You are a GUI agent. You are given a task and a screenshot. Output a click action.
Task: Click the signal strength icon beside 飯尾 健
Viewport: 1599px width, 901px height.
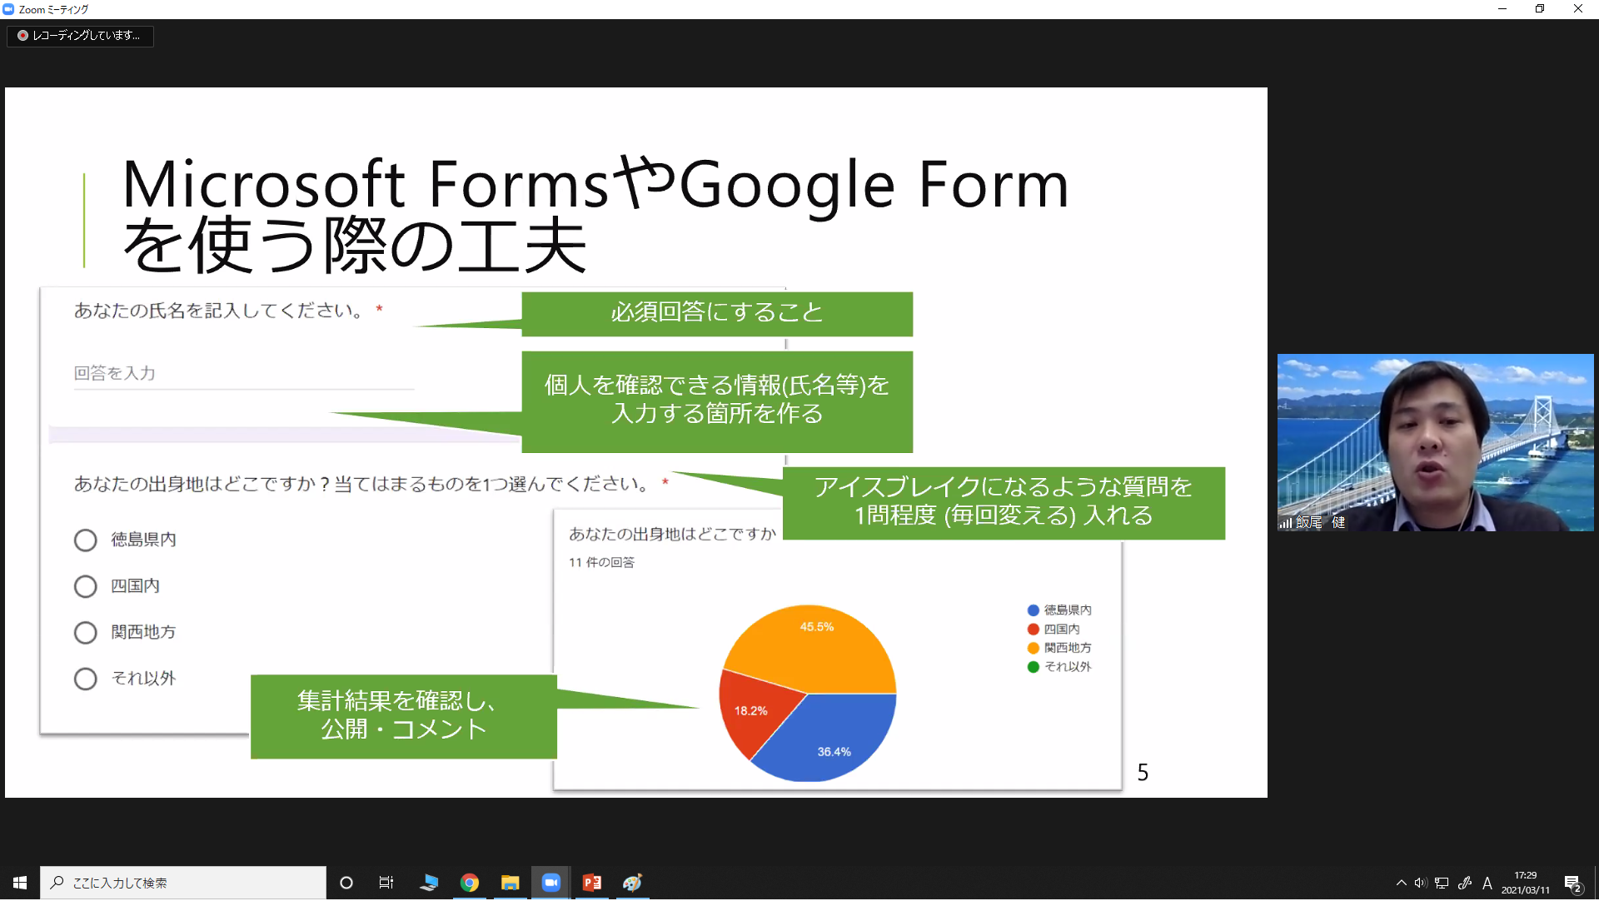[x=1286, y=524]
